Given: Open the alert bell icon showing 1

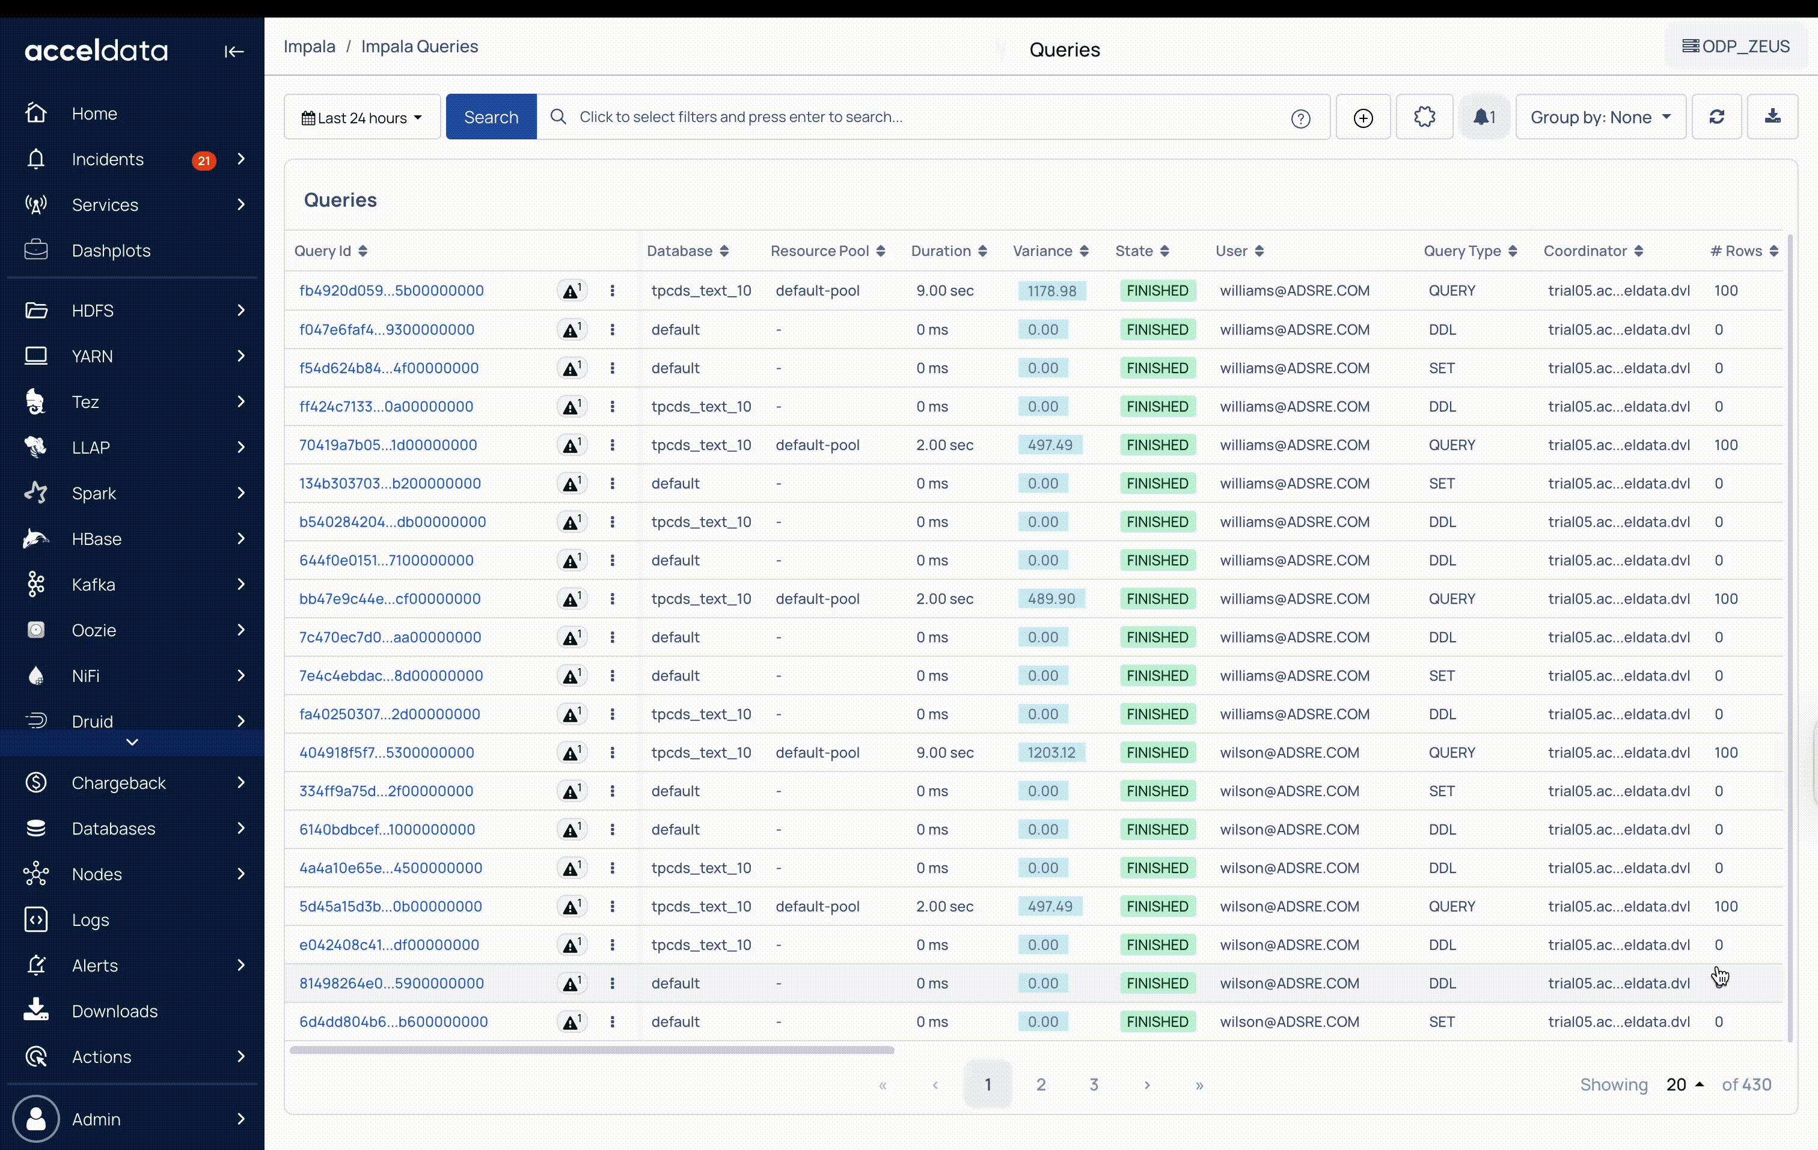Looking at the screenshot, I should (x=1484, y=117).
